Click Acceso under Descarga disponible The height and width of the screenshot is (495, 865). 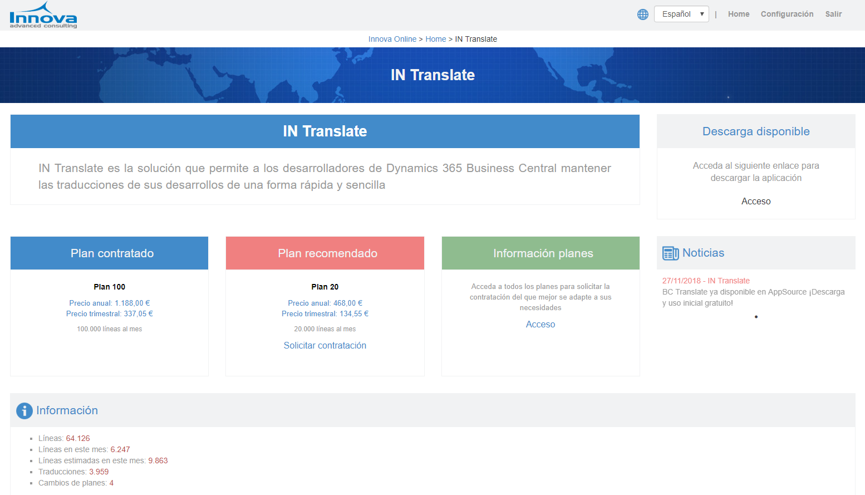pos(756,202)
